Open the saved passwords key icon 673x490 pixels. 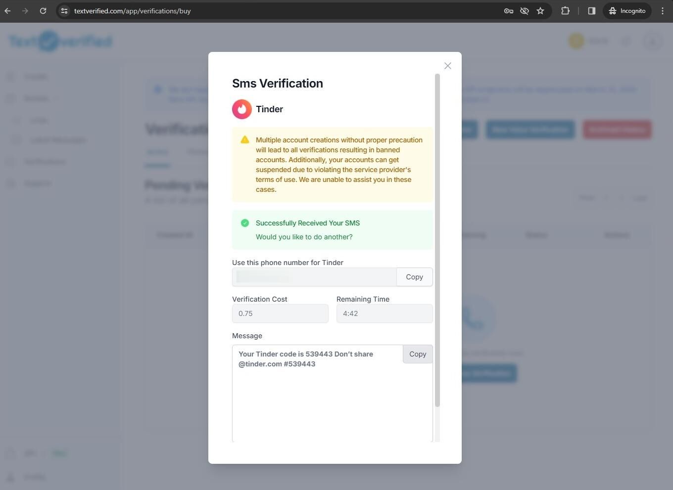pyautogui.click(x=509, y=11)
